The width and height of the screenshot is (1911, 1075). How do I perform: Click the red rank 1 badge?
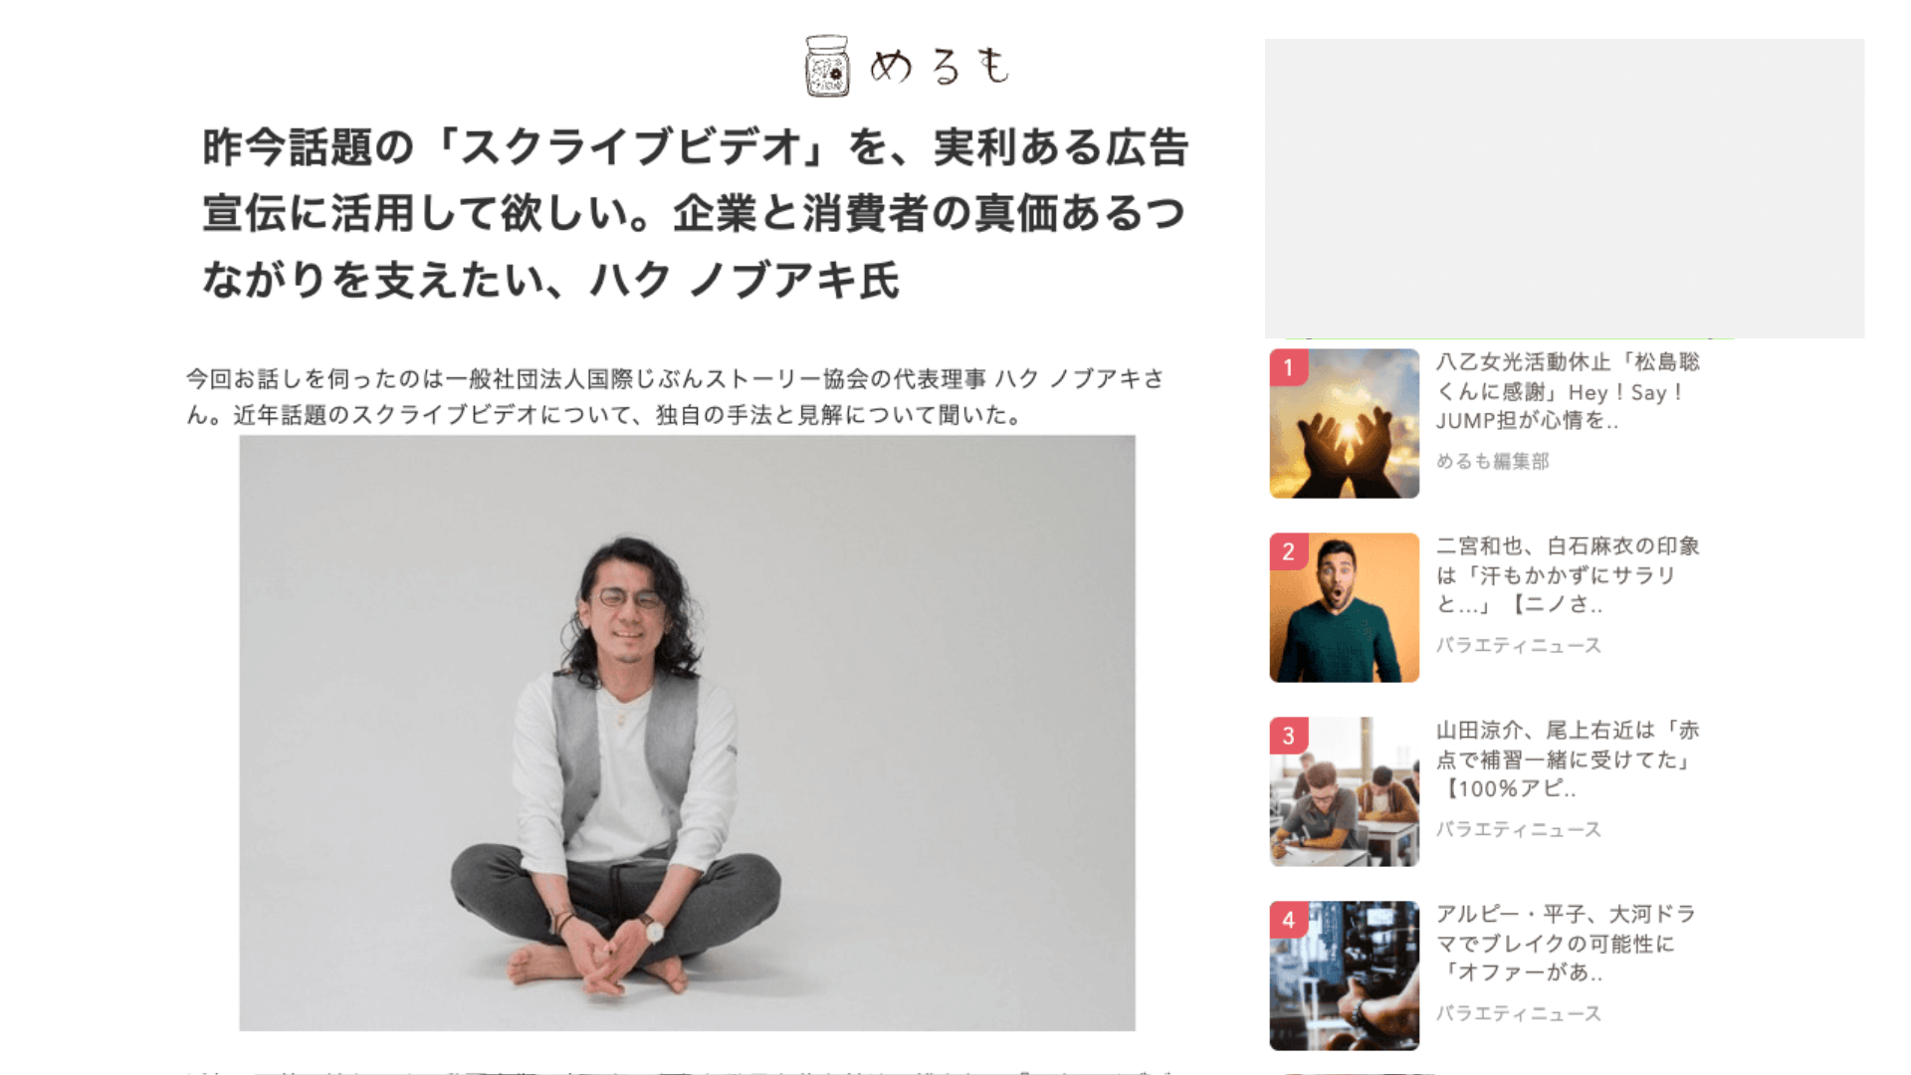pyautogui.click(x=1288, y=367)
